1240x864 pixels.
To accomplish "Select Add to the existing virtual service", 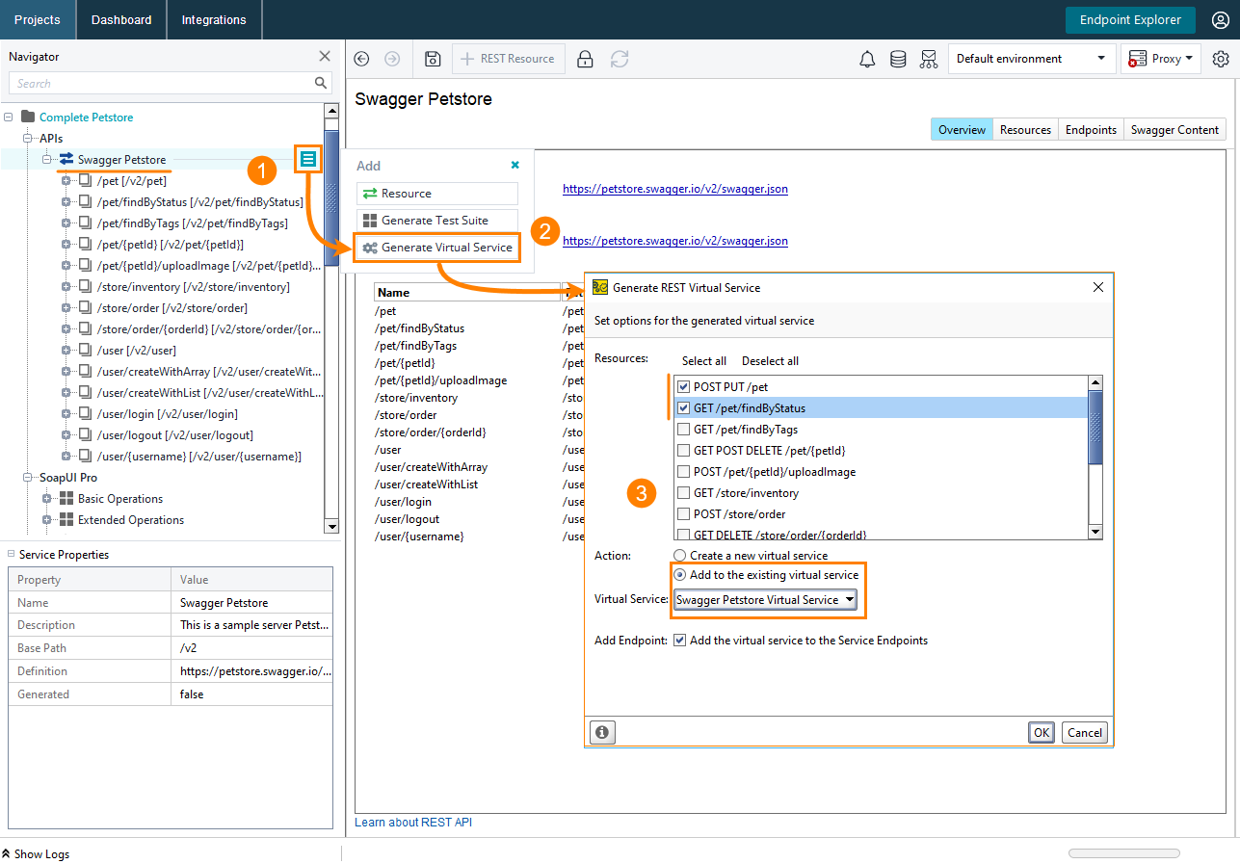I will [x=680, y=574].
